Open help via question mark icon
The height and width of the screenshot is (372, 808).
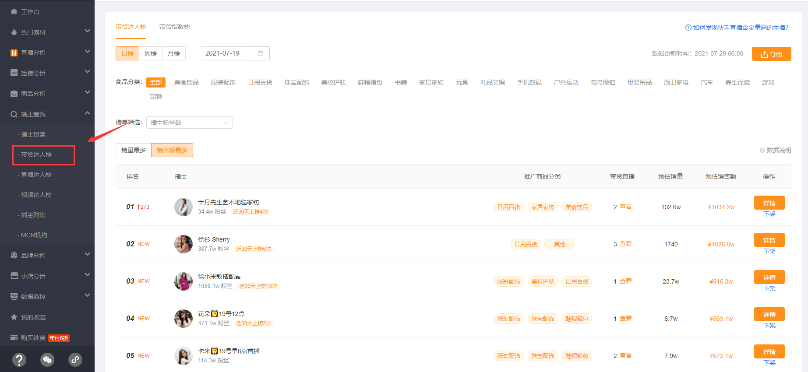click(19, 360)
